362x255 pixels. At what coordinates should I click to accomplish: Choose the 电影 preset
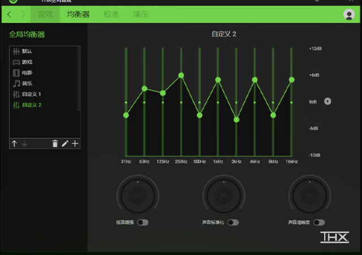(x=27, y=73)
